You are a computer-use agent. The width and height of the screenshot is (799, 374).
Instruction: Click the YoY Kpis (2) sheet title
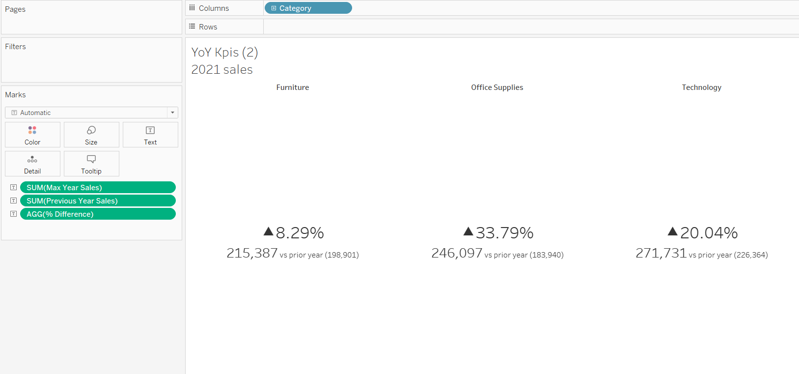tap(224, 52)
